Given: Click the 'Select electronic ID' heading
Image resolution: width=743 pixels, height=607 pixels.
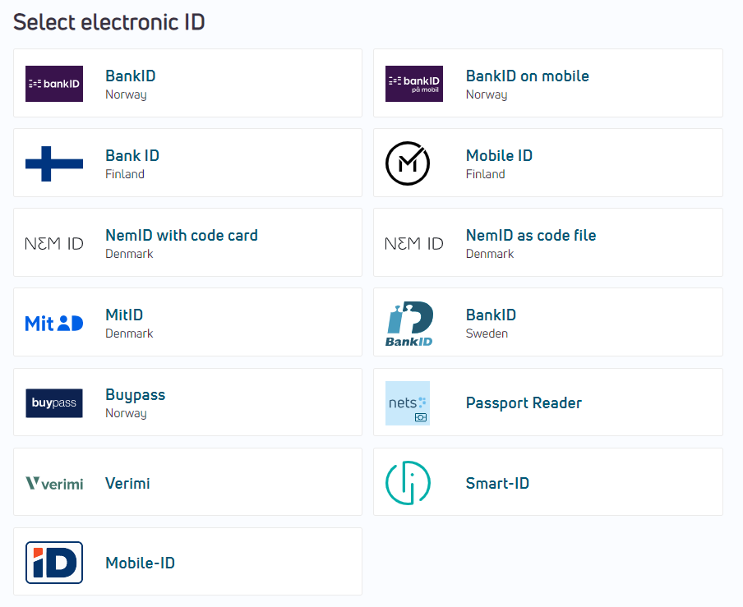Looking at the screenshot, I should pos(109,22).
